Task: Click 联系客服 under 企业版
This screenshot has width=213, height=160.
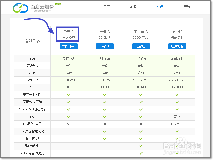Action: click(177, 46)
